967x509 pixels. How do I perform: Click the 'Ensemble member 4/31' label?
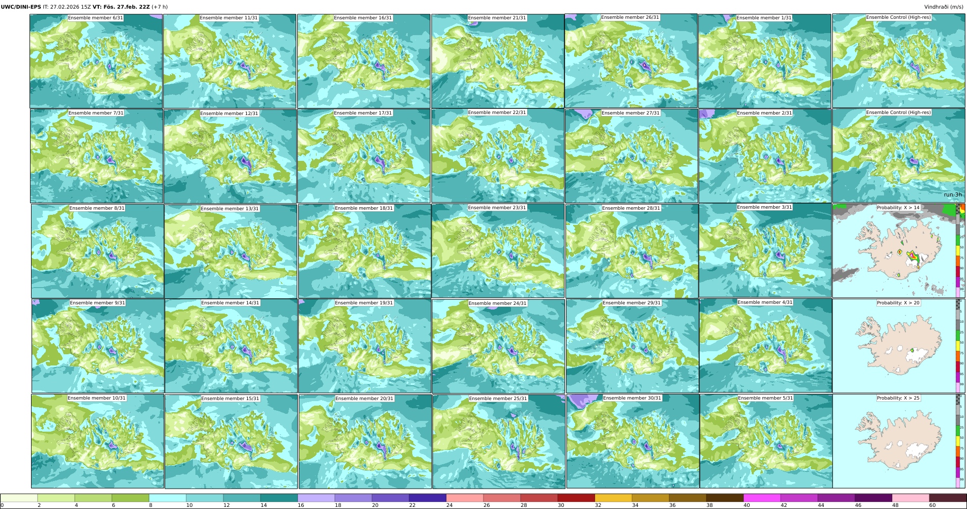coord(765,302)
